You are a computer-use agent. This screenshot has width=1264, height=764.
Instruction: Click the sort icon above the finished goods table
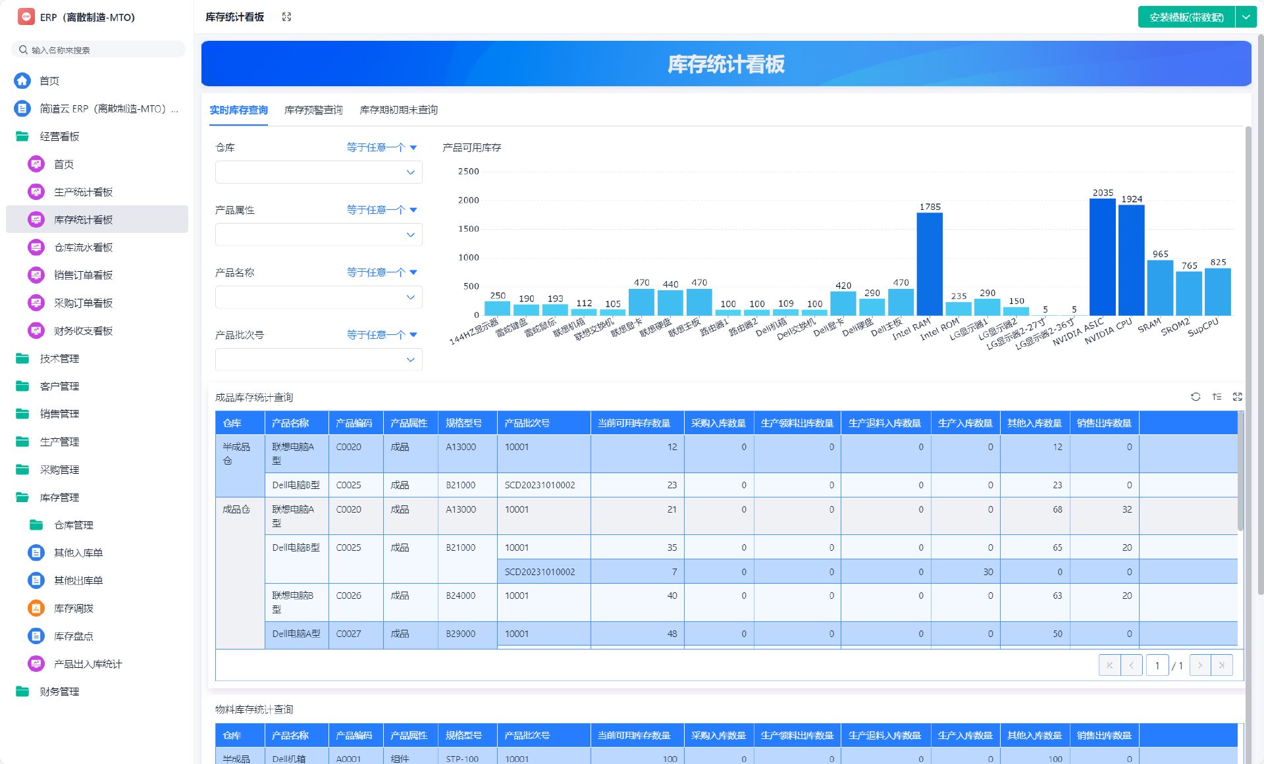coord(1217,397)
